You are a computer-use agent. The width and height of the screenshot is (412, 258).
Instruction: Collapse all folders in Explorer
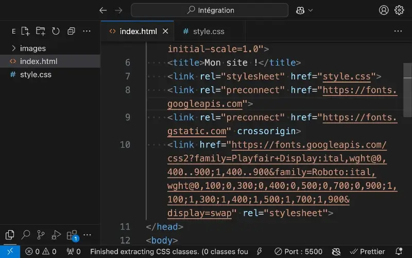coord(71,31)
